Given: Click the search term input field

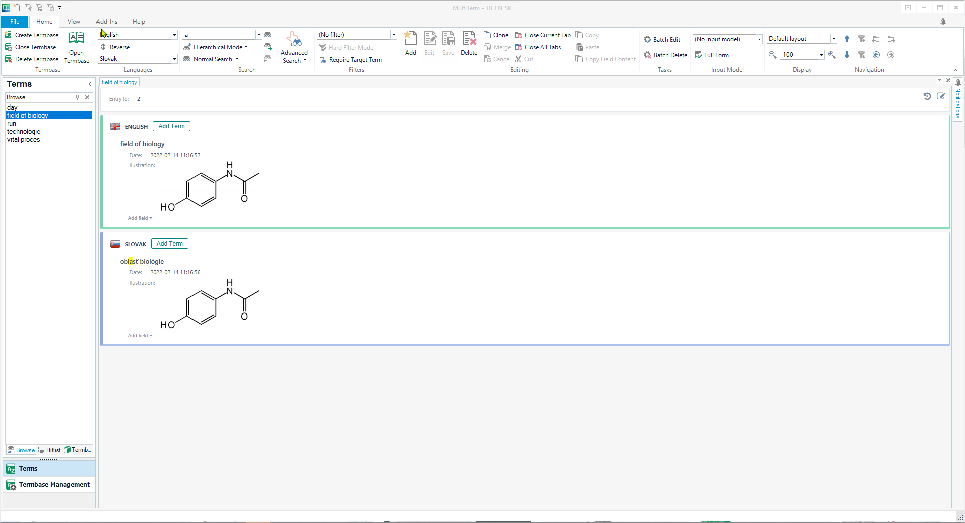Looking at the screenshot, I should click(x=219, y=35).
